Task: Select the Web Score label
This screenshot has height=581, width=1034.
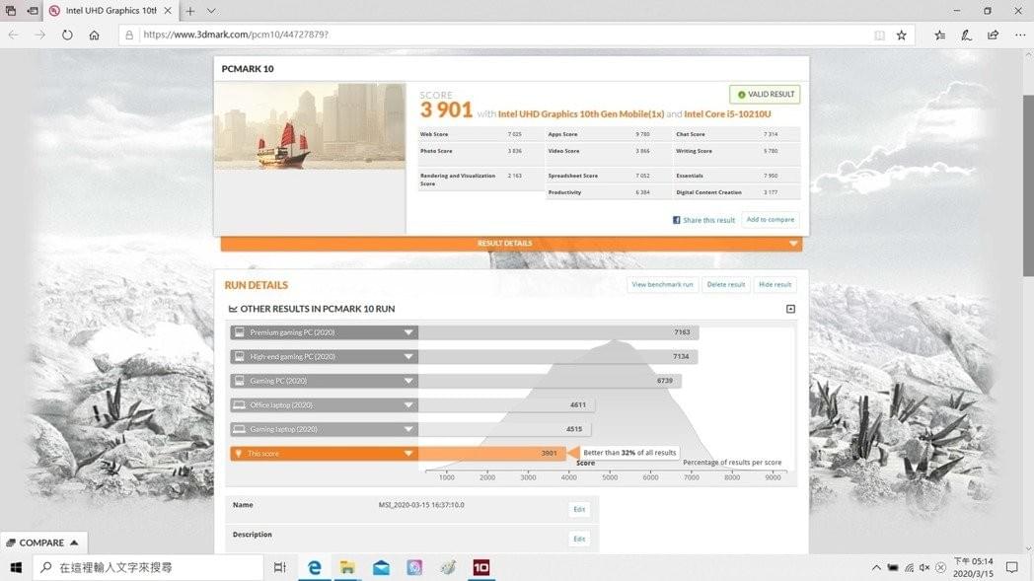Action: [434, 134]
